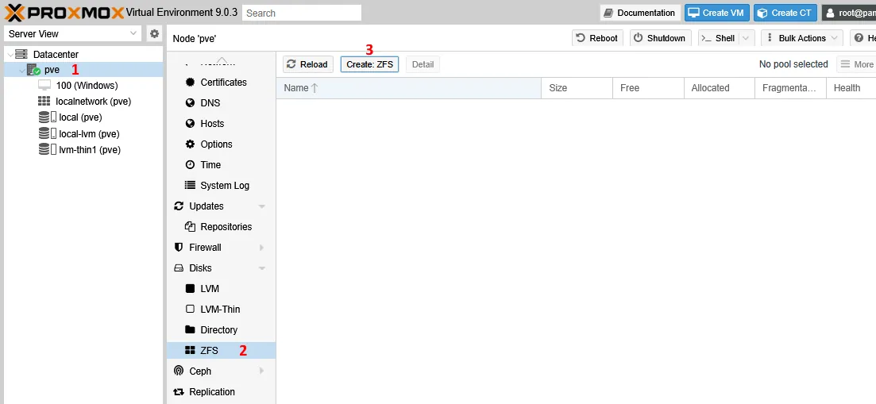Expand the Firewall submenu arrow
Image resolution: width=876 pixels, height=404 pixels.
coord(261,247)
